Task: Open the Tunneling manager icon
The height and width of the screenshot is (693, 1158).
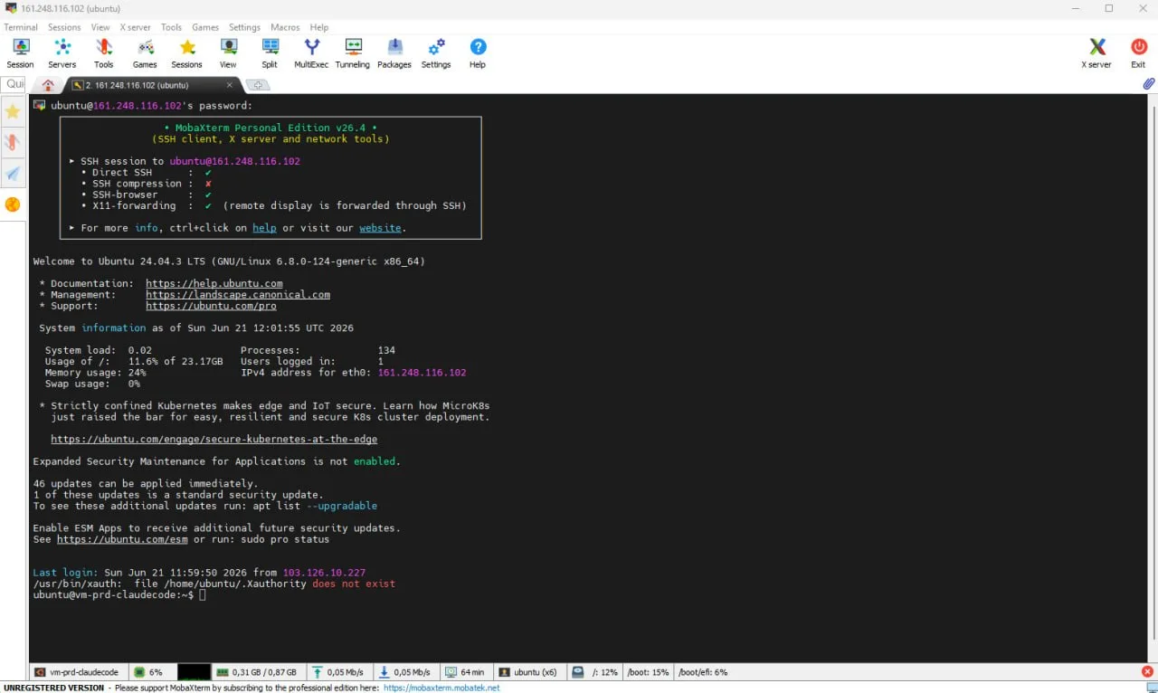Action: pos(353,53)
